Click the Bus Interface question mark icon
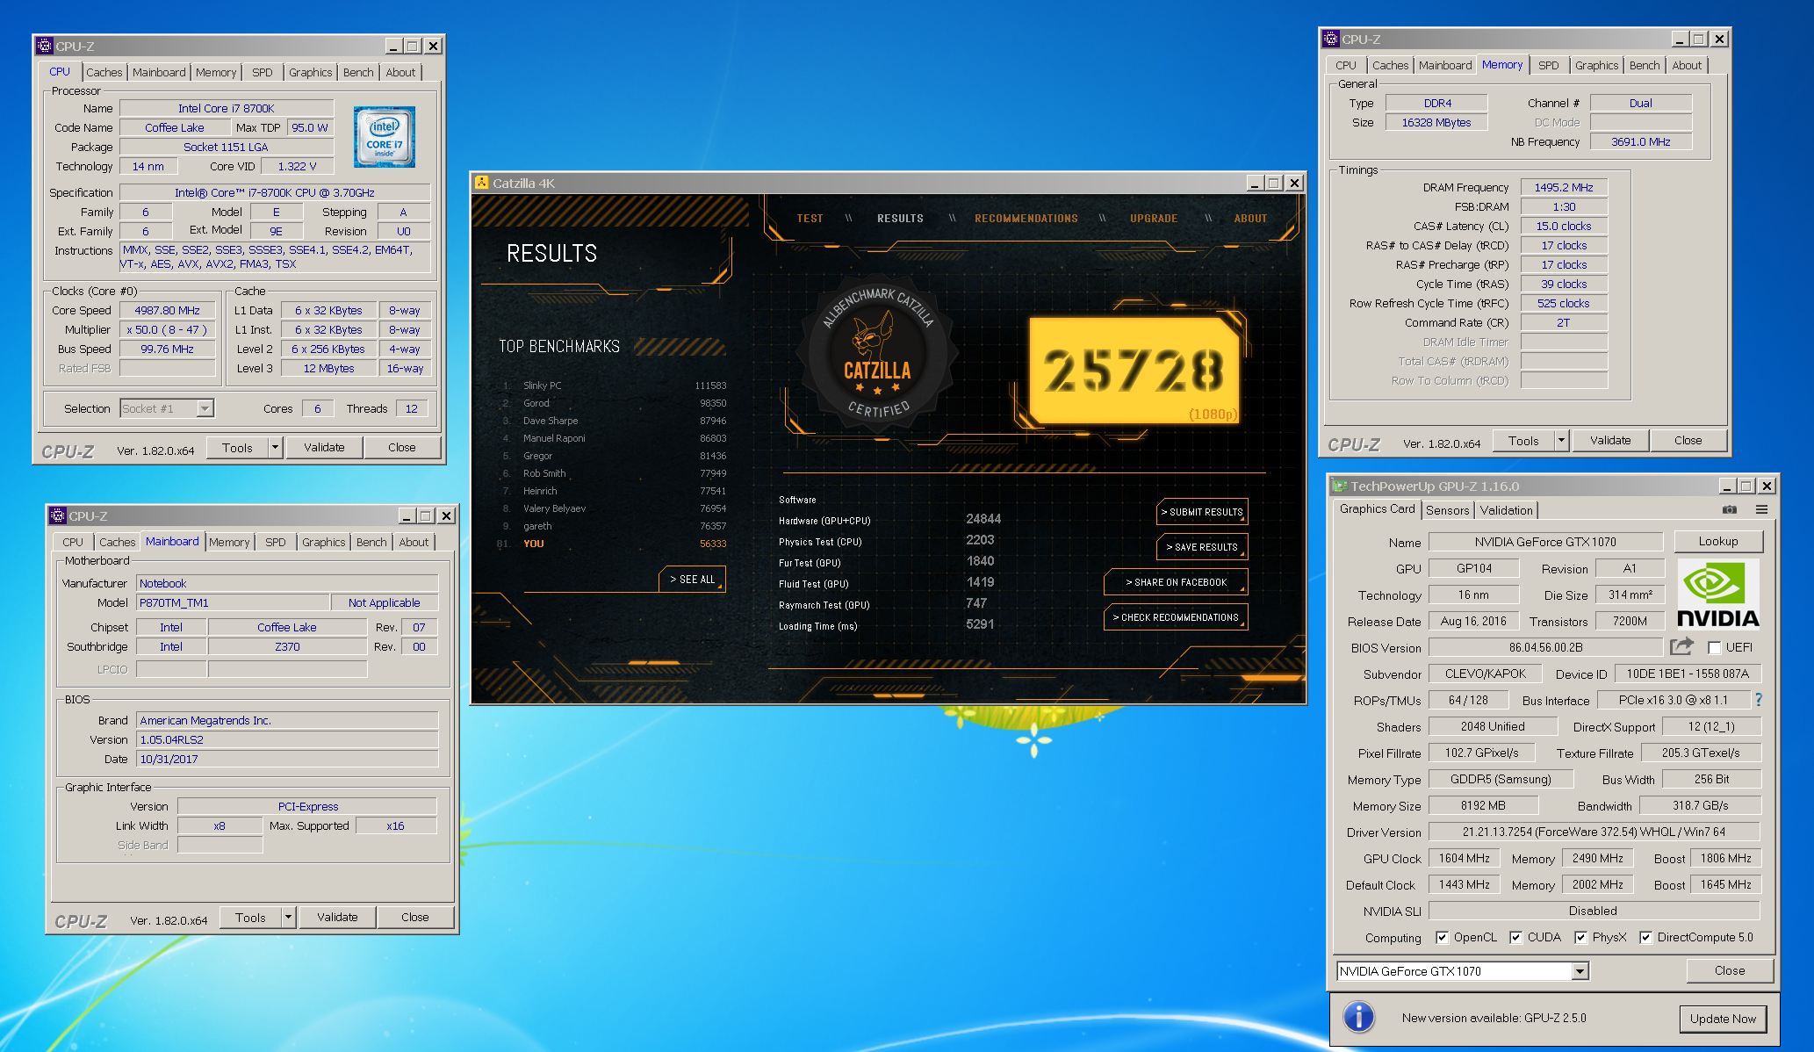The width and height of the screenshot is (1814, 1052). [1759, 700]
